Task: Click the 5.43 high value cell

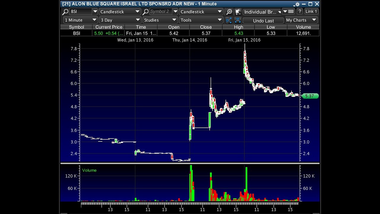Action: pyautogui.click(x=238, y=33)
